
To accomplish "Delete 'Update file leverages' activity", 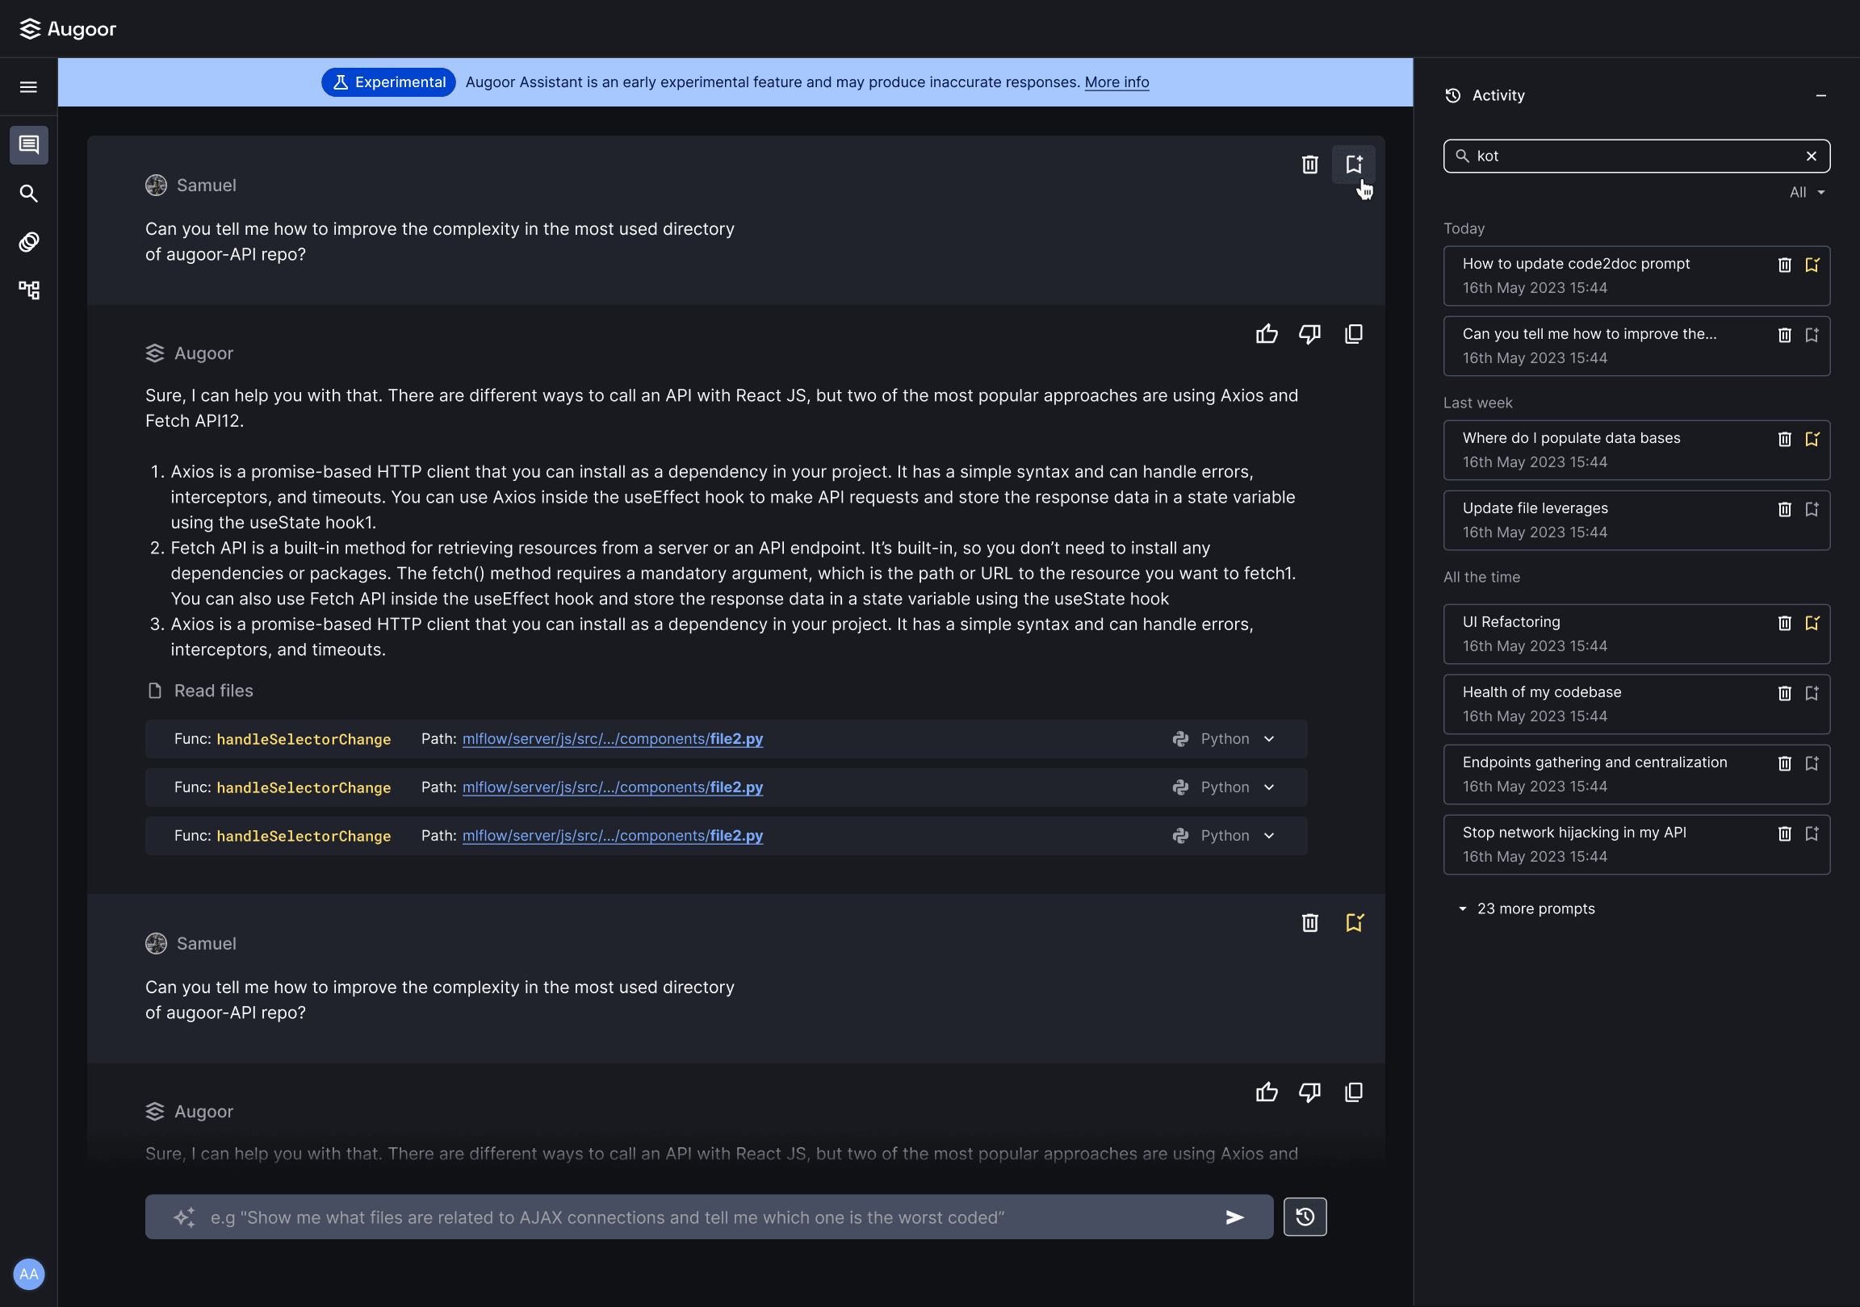I will click(x=1785, y=509).
